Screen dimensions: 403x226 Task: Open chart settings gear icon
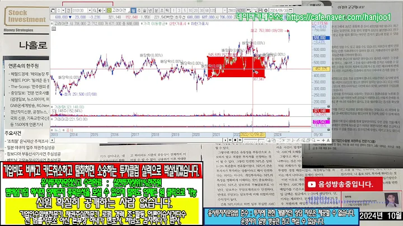(266, 10)
